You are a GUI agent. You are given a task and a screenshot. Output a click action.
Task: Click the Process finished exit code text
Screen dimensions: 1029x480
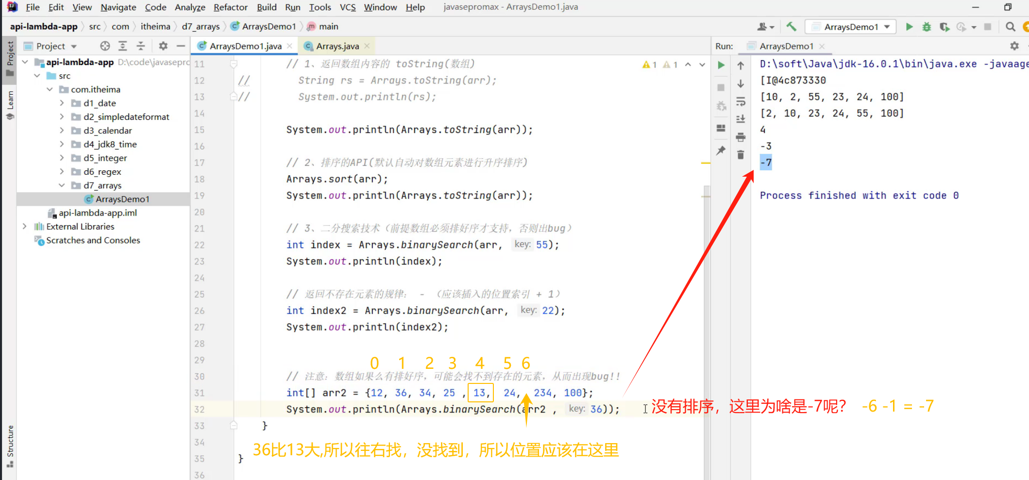(859, 196)
